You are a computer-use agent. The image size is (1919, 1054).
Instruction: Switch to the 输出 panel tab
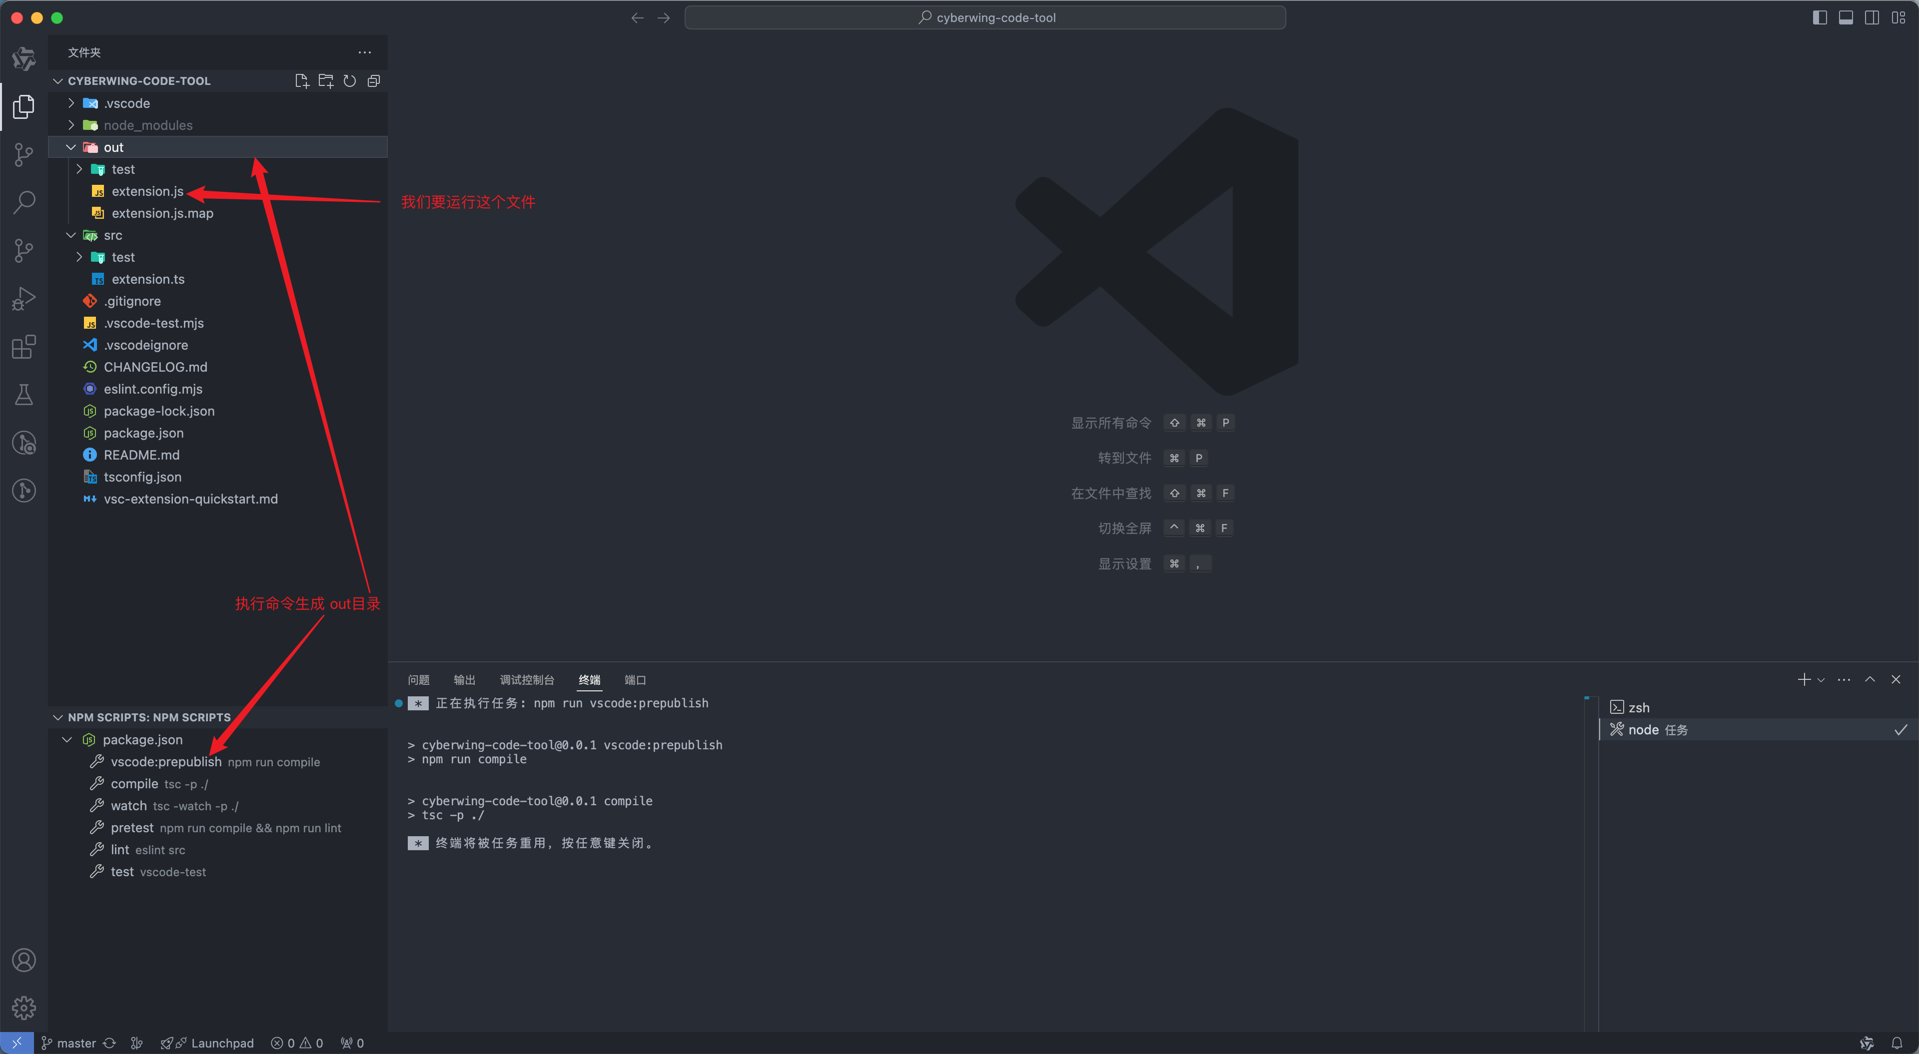(464, 679)
